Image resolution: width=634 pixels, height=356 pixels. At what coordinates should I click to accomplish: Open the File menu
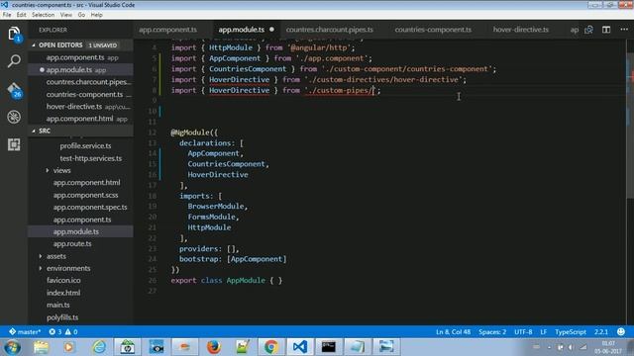[7, 15]
